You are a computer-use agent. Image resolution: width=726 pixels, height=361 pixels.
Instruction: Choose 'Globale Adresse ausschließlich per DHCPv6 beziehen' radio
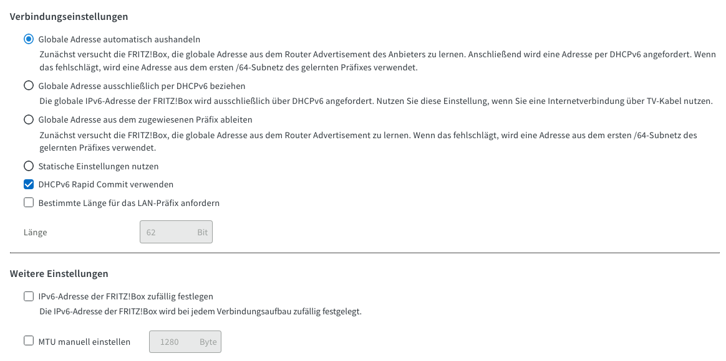29,86
